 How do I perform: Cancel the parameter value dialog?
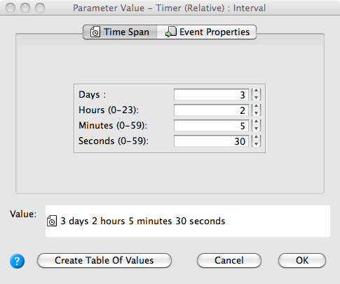point(229,260)
